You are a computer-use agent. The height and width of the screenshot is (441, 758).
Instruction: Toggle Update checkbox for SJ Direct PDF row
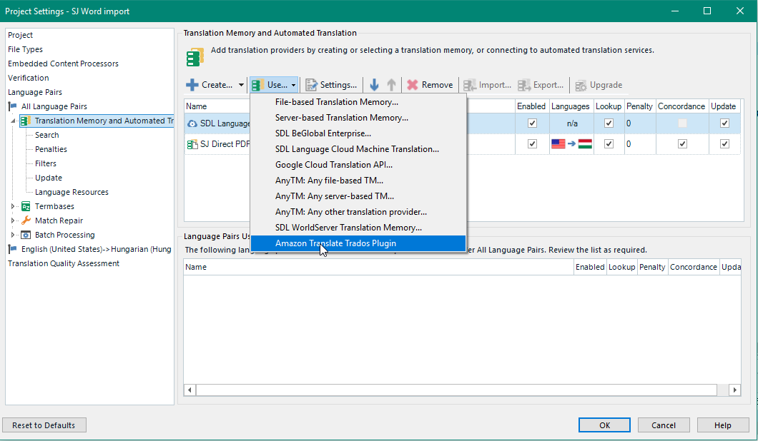[724, 143]
